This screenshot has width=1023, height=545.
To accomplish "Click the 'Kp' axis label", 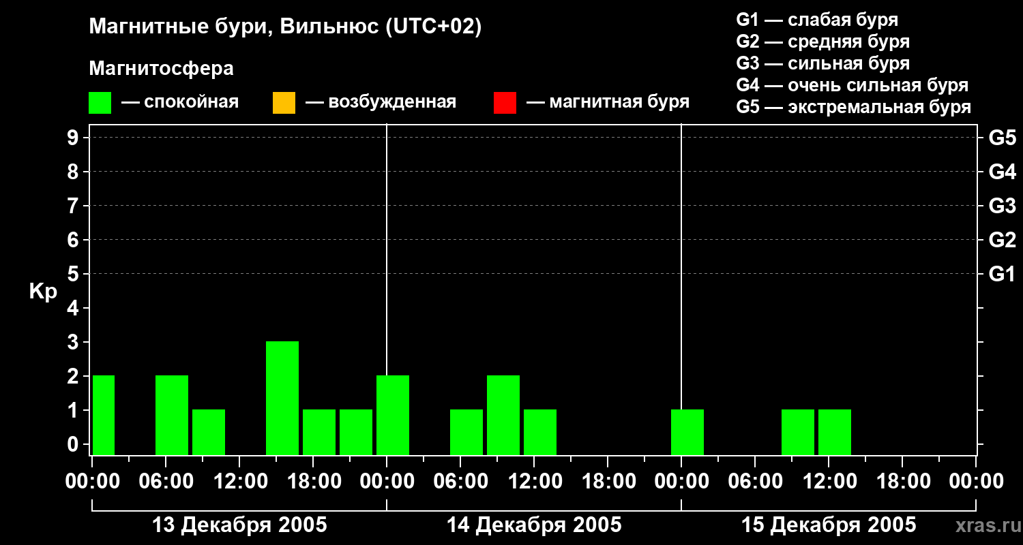I will click(x=44, y=292).
